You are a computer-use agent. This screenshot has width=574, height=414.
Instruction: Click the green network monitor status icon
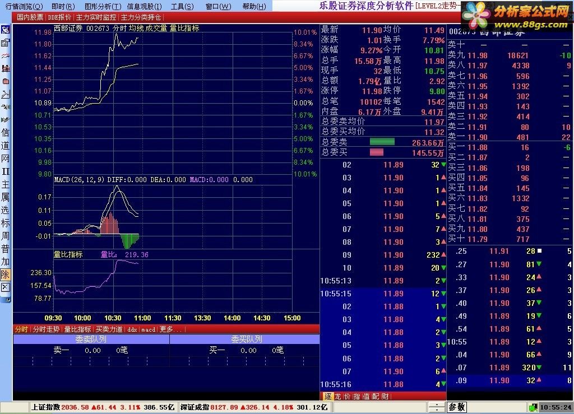point(533,407)
